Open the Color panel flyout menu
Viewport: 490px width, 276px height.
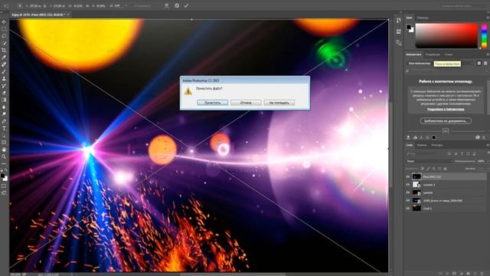487,18
